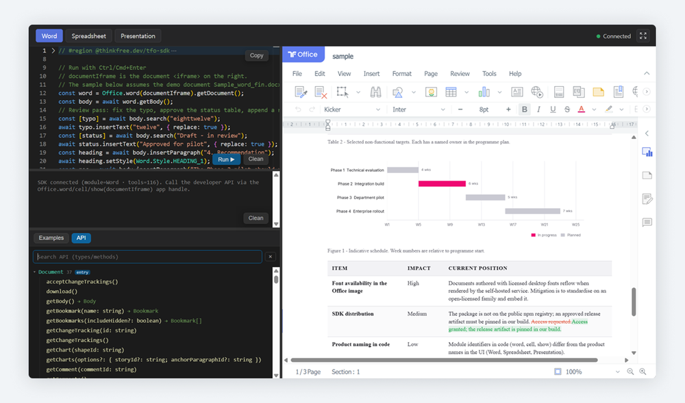Click Clean button in the output console
The width and height of the screenshot is (685, 403).
tap(256, 218)
